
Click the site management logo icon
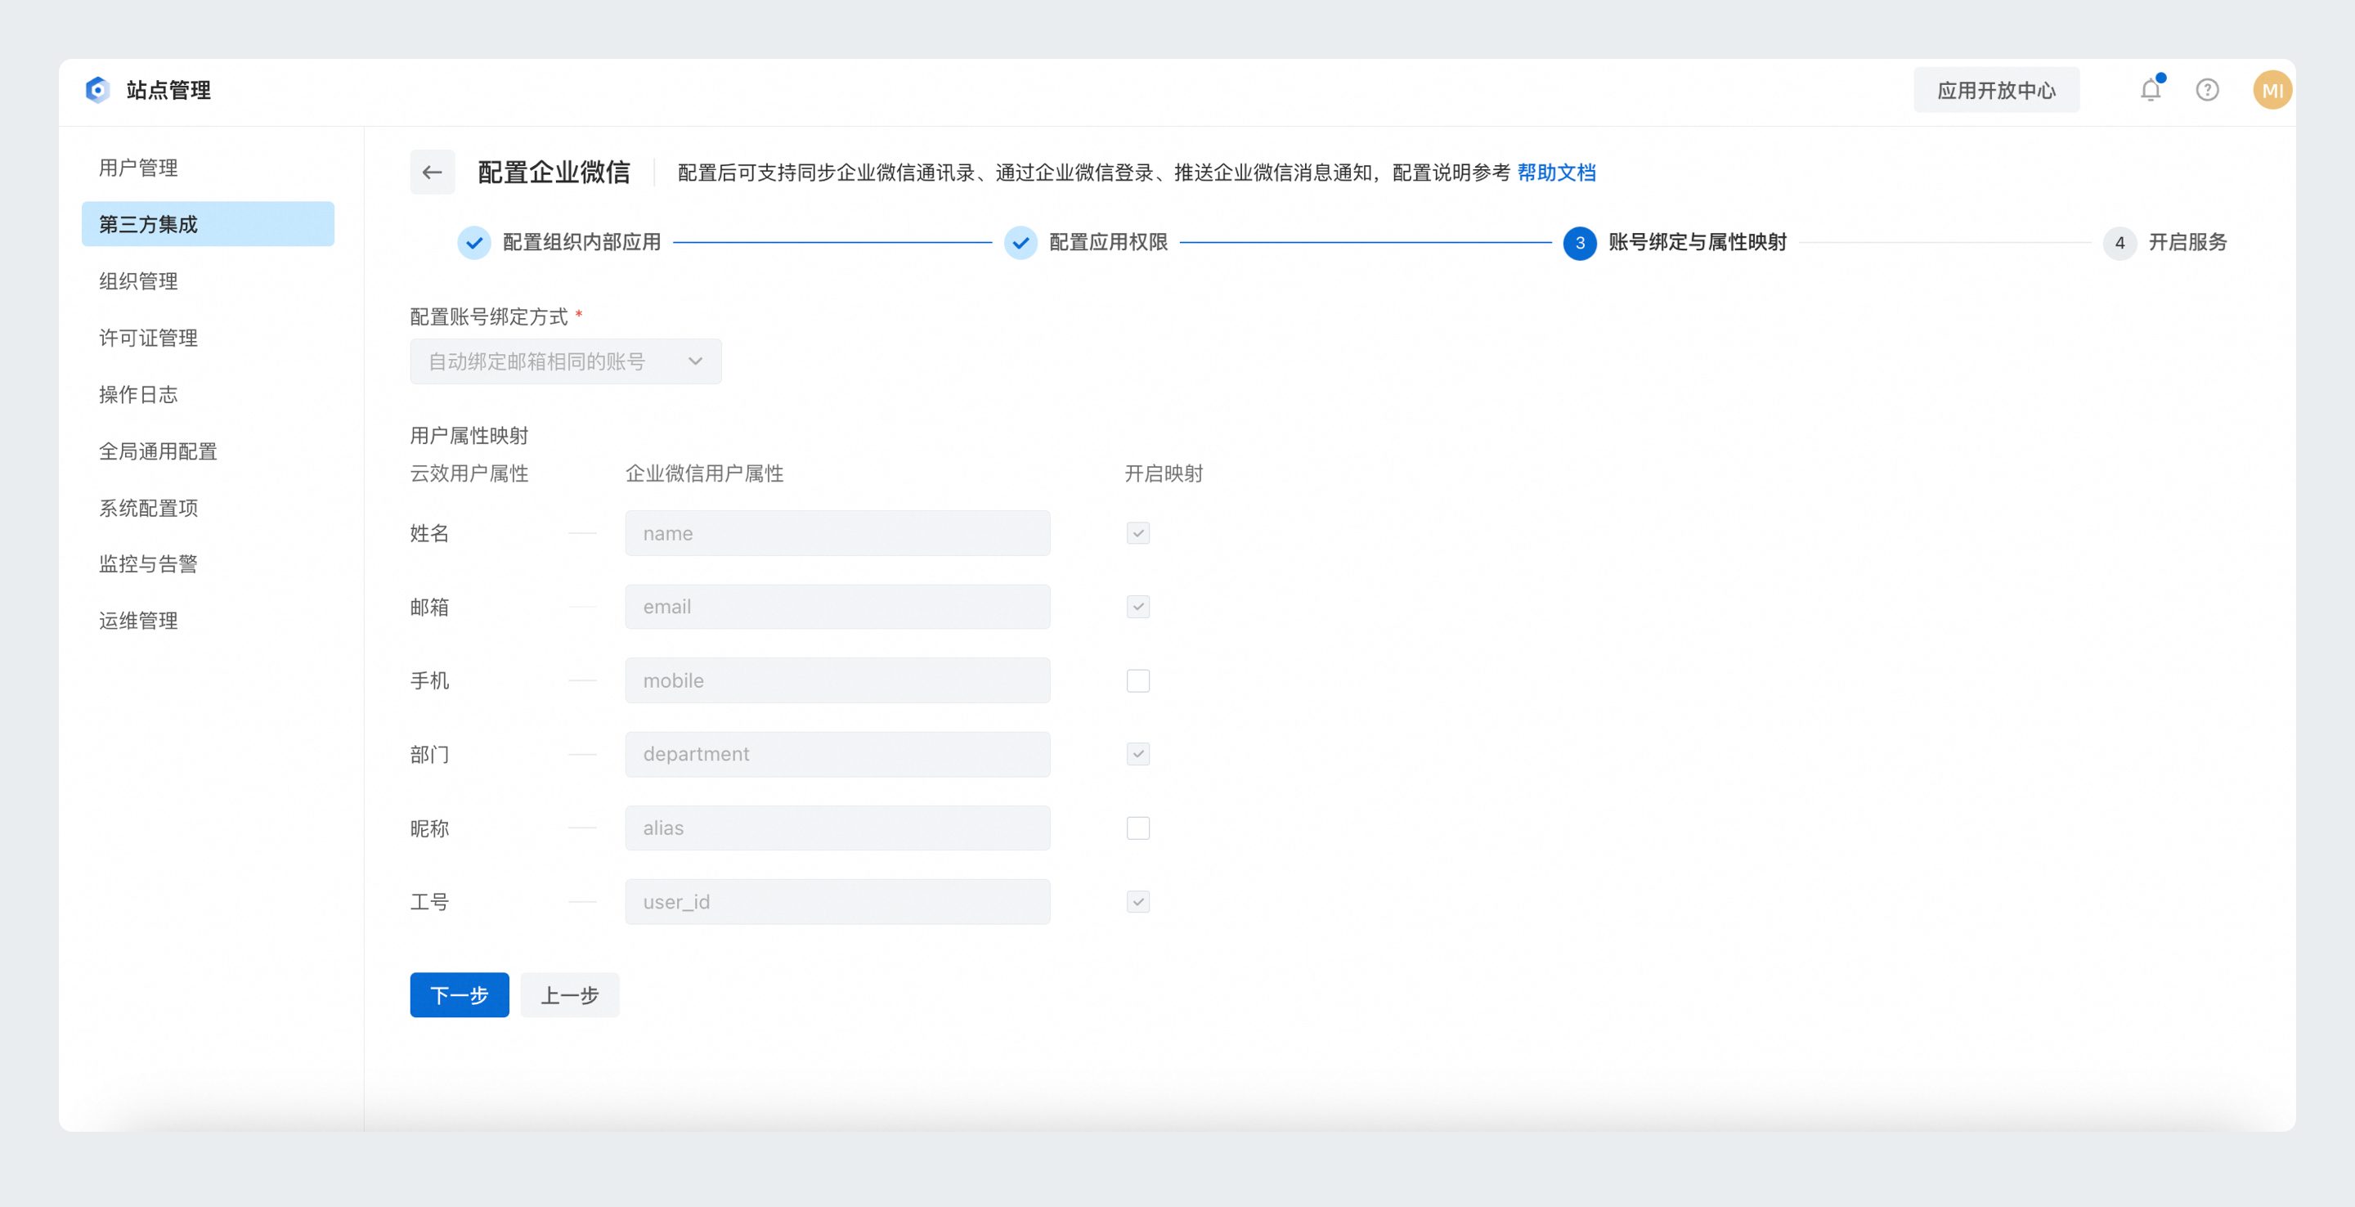[x=98, y=90]
